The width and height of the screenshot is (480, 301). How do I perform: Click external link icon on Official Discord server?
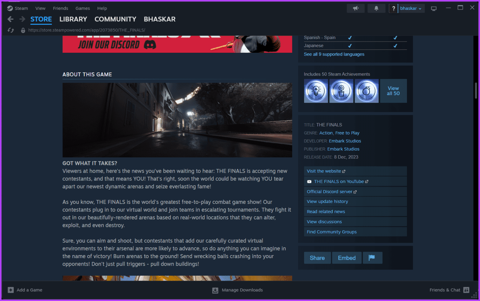(x=355, y=192)
